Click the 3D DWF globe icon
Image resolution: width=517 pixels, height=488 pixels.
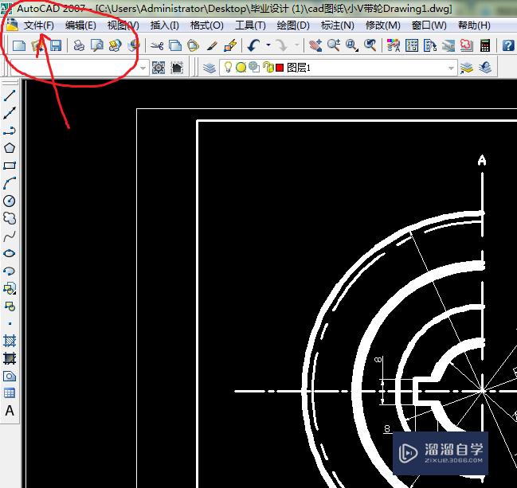tap(133, 45)
